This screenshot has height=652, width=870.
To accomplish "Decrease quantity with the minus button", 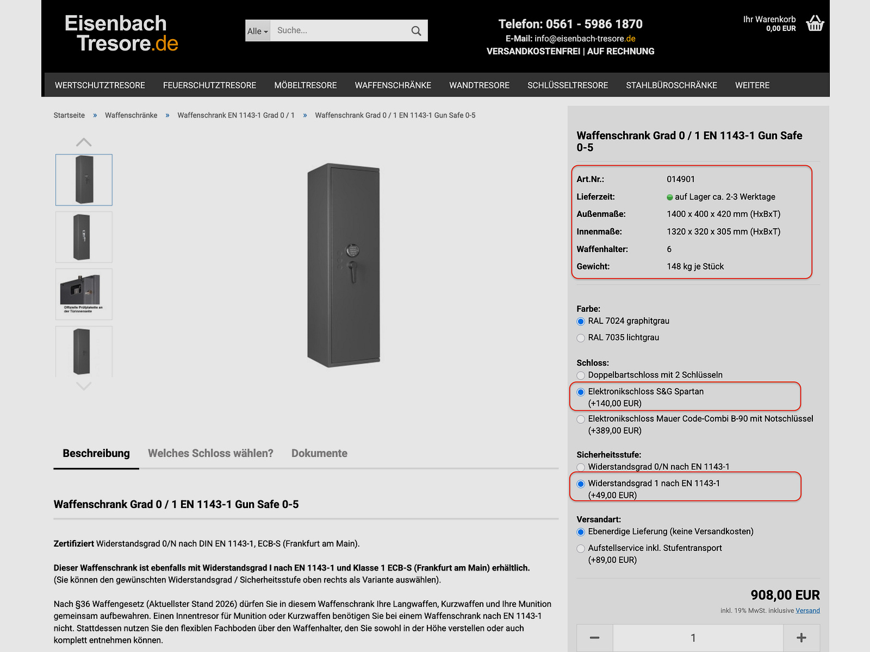I will (x=594, y=637).
